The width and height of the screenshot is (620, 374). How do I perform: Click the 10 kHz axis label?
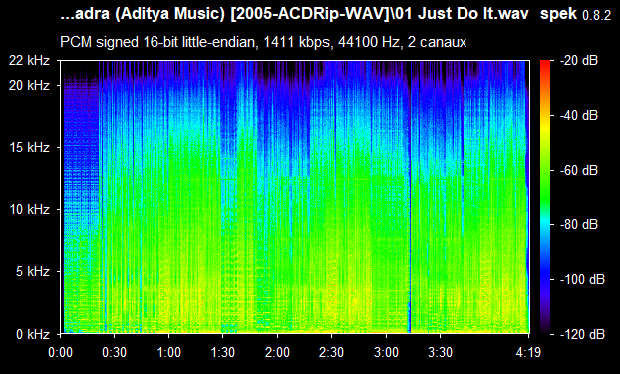click(x=29, y=209)
